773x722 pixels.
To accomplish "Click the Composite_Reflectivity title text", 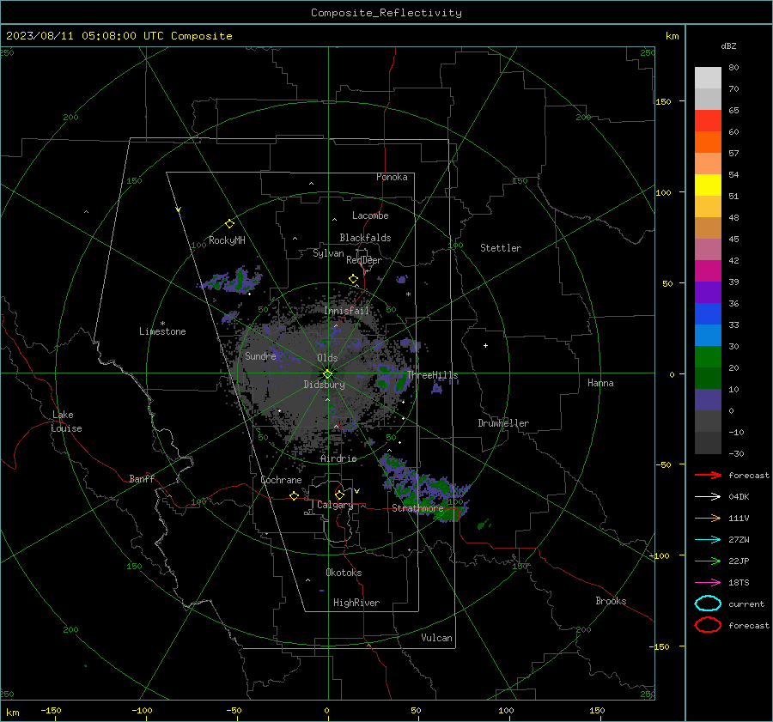I will pos(386,13).
